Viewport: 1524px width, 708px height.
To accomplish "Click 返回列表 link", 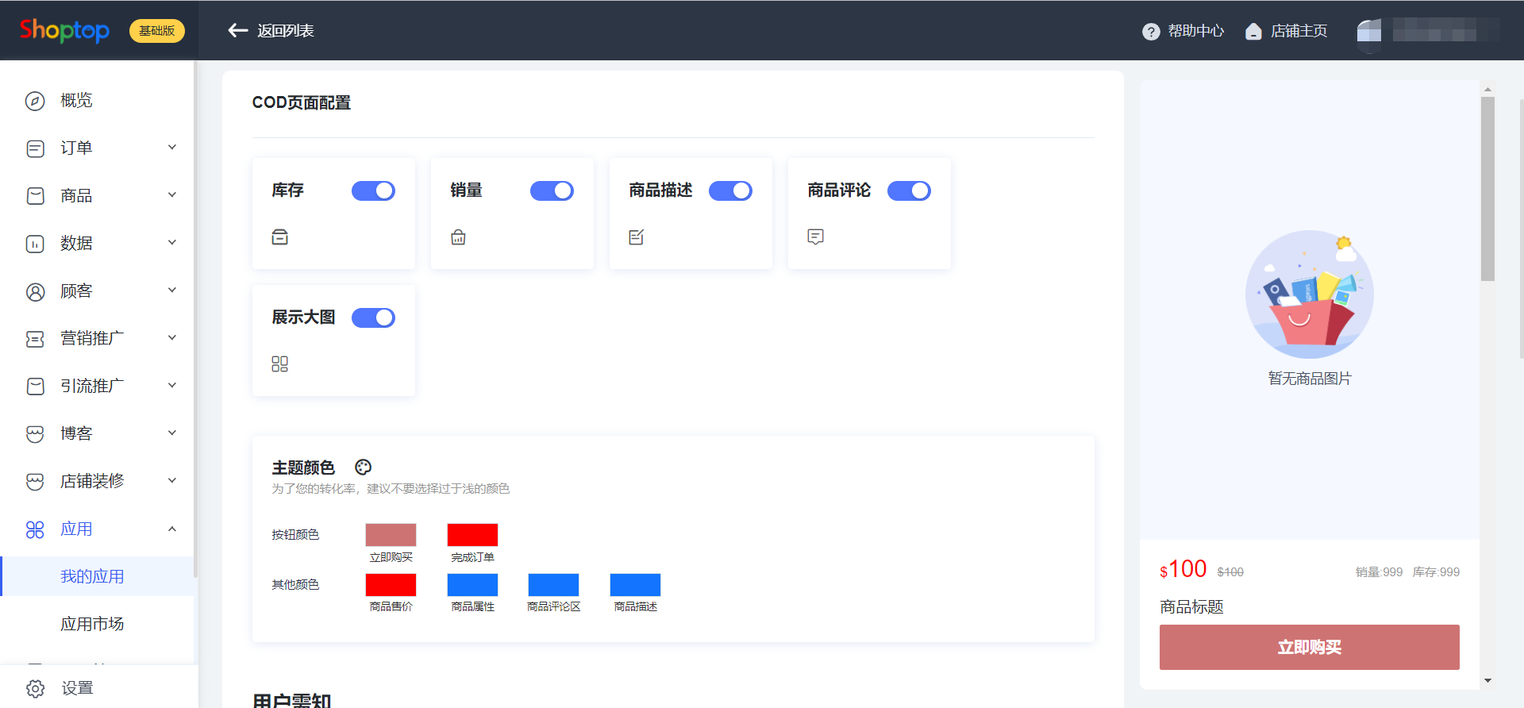I will pos(286,31).
